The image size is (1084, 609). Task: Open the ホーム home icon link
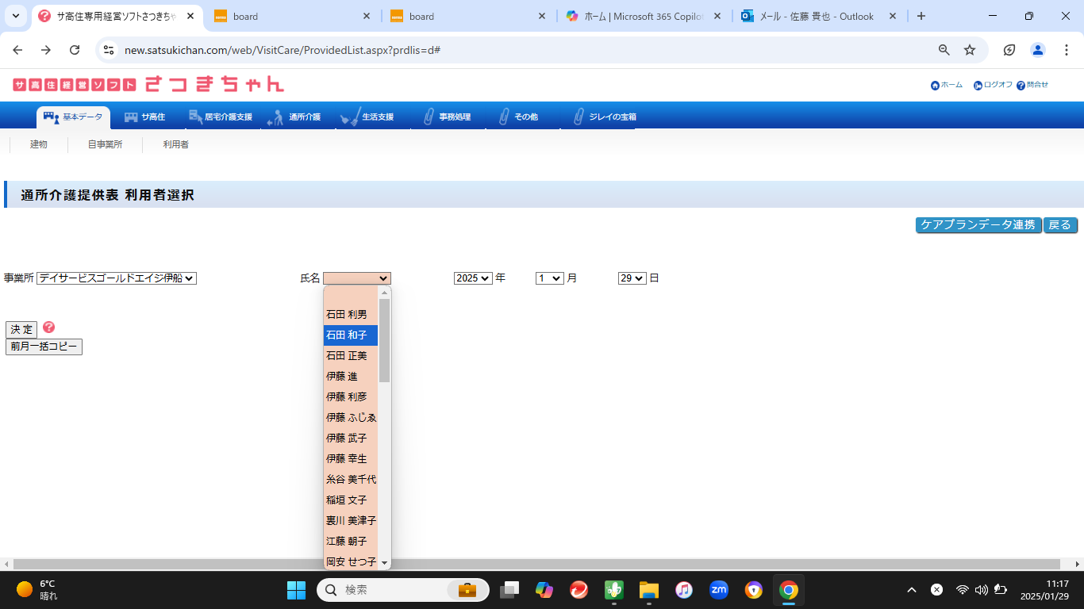click(x=935, y=86)
